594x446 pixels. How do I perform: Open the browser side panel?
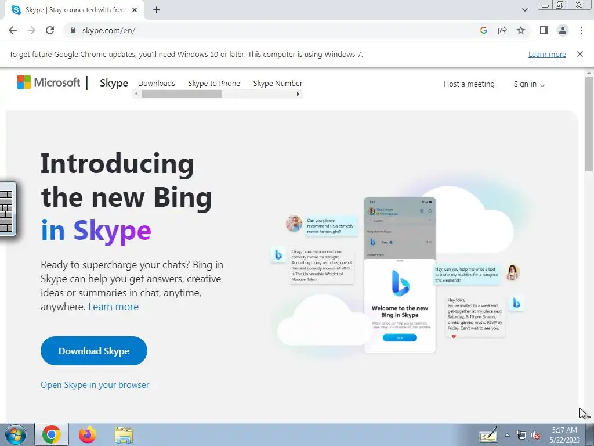[544, 30]
